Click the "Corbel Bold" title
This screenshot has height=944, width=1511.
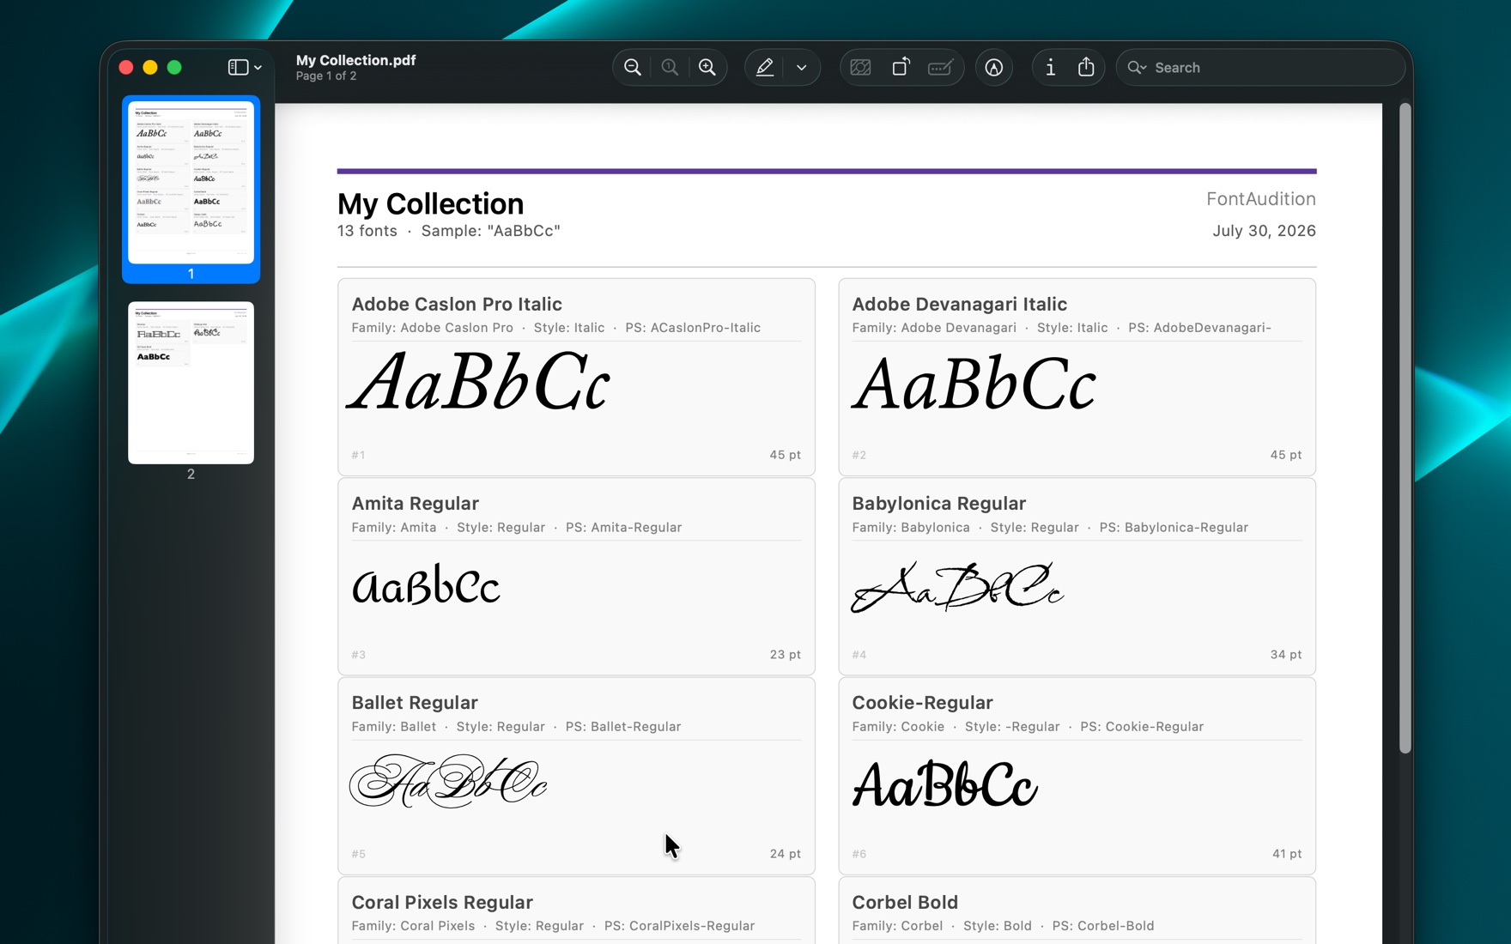click(905, 902)
